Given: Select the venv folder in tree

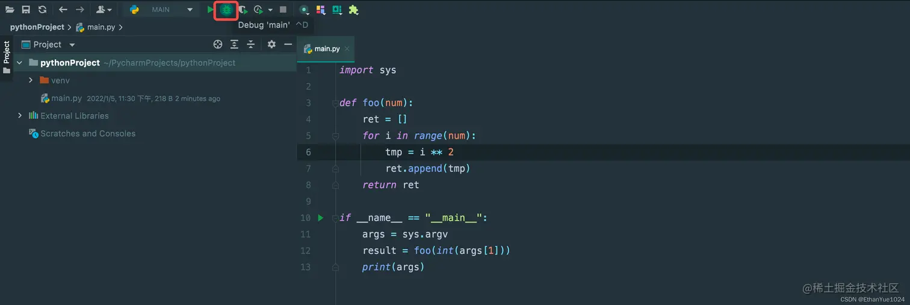Looking at the screenshot, I should pos(55,80).
